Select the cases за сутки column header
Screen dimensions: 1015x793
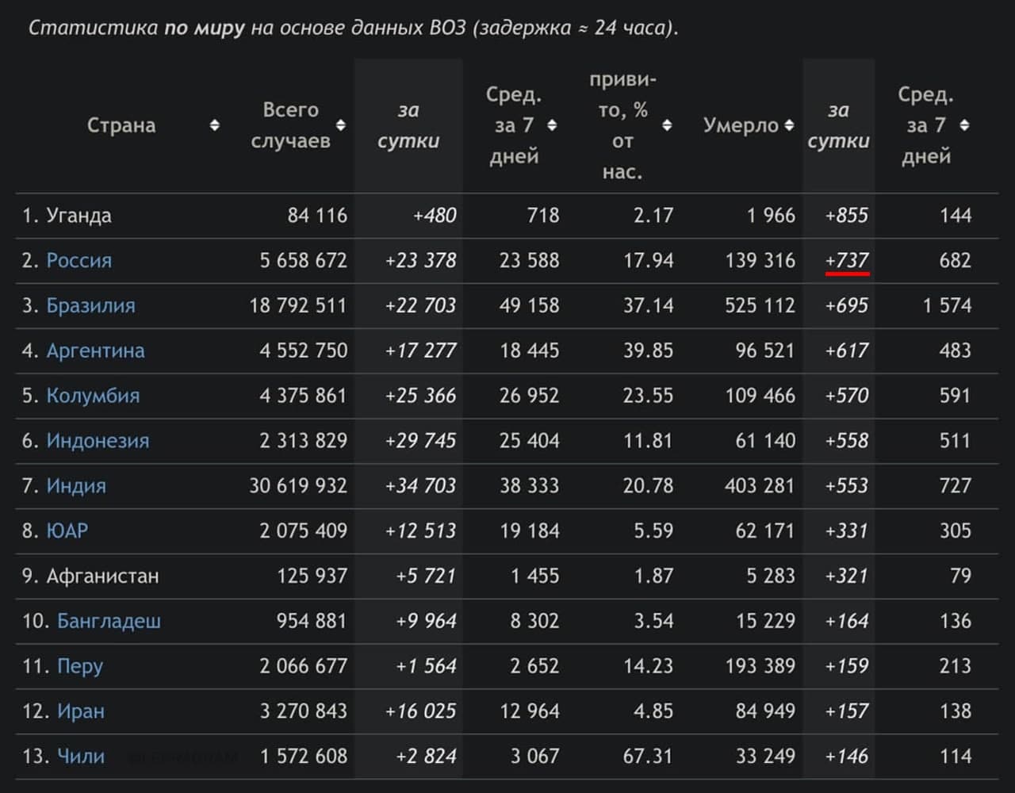tap(408, 125)
